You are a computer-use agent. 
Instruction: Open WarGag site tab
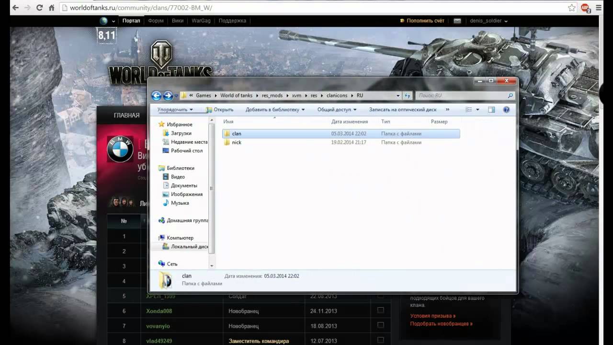[x=201, y=21]
